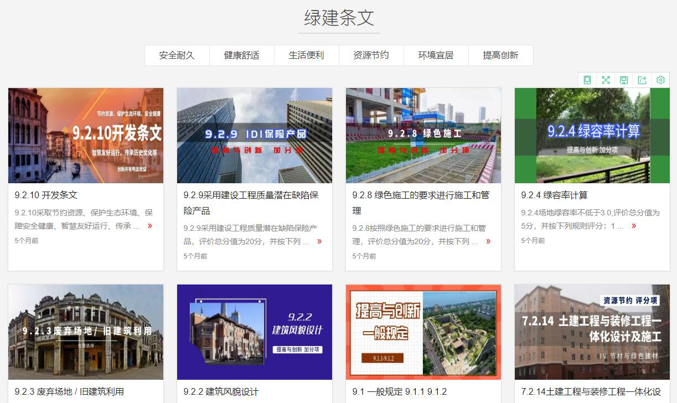This screenshot has width=677, height=403.
Task: Click the » arrow on the 9.2.10 card
Action: pyautogui.click(x=150, y=226)
